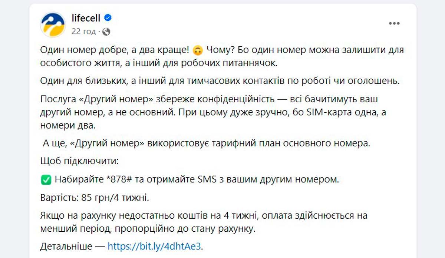Screen dimensions: 445x258
Task: Click the lifecell profile avatar logo
Action: [x=53, y=24]
